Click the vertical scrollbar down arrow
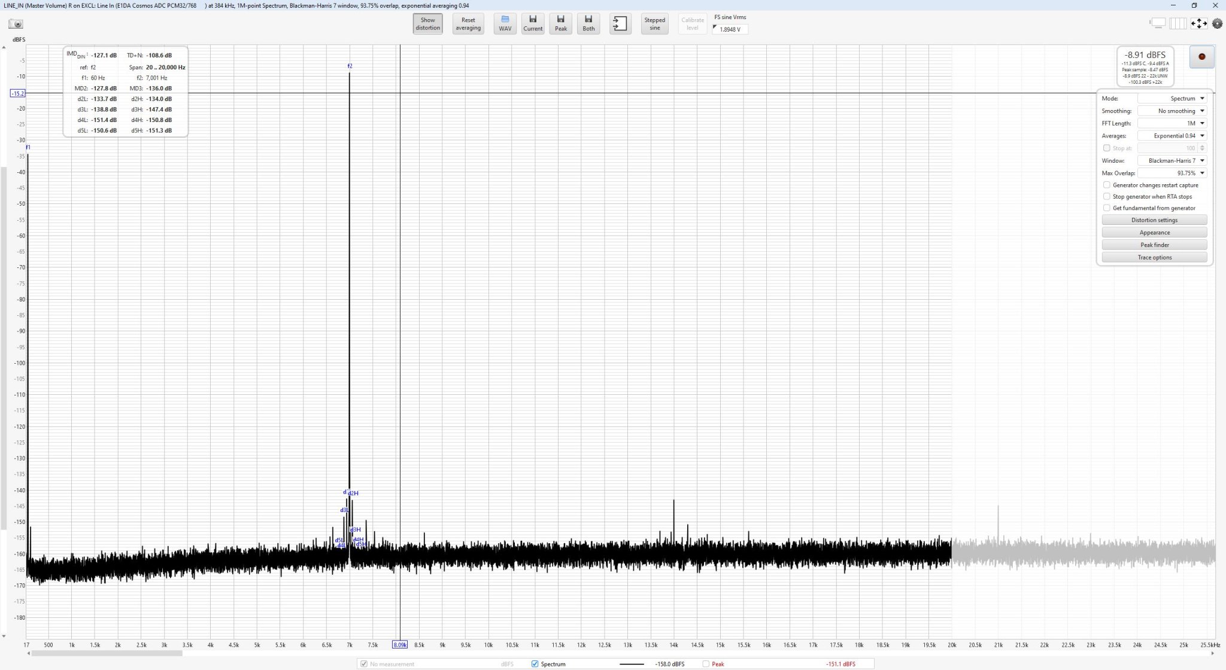 pyautogui.click(x=4, y=636)
